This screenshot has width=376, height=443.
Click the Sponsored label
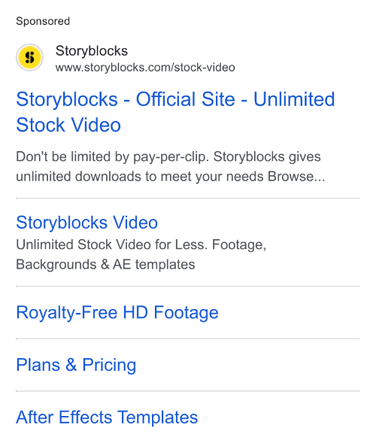(x=43, y=21)
